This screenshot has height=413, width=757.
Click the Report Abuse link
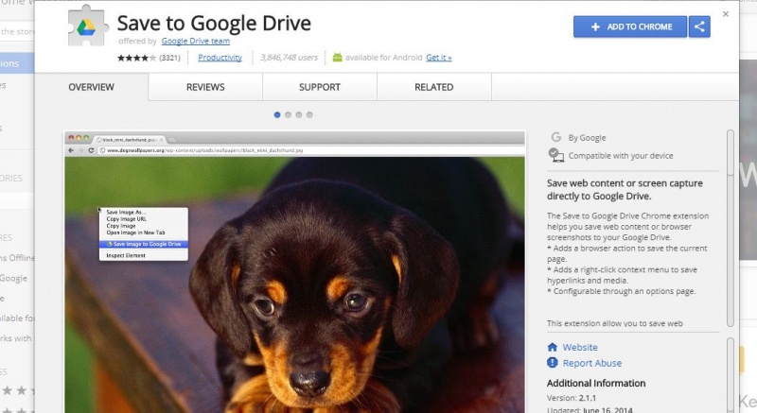tap(592, 363)
